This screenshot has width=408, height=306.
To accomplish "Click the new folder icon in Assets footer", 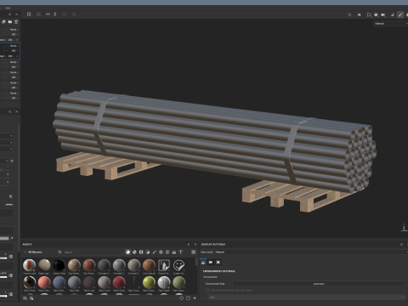I will [x=188, y=298].
